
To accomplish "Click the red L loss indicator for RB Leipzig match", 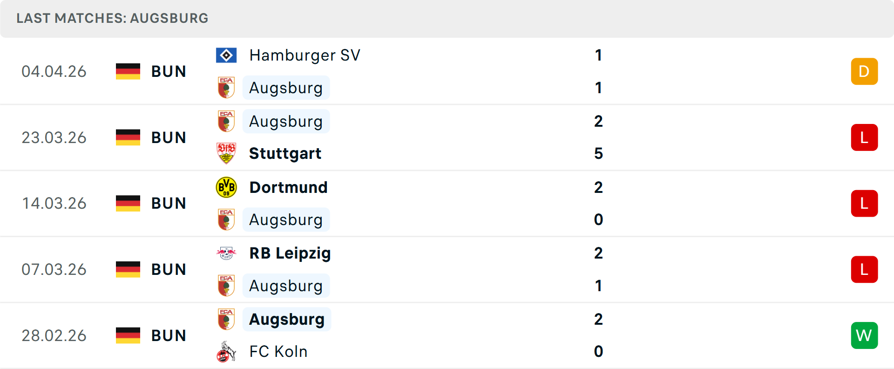I will tap(864, 269).
